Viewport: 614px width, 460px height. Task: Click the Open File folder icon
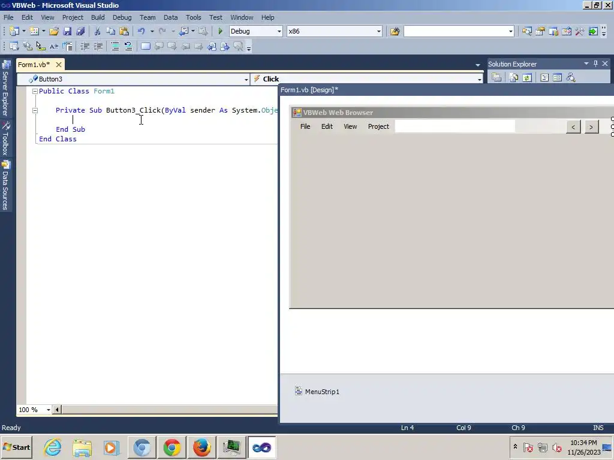(54, 31)
